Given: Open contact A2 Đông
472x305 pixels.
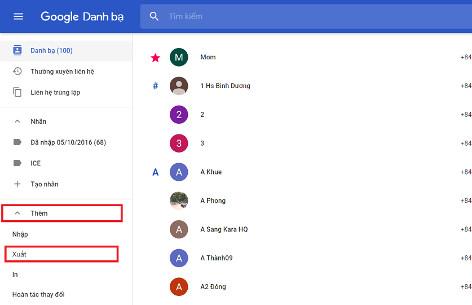Looking at the screenshot, I should point(213,286).
